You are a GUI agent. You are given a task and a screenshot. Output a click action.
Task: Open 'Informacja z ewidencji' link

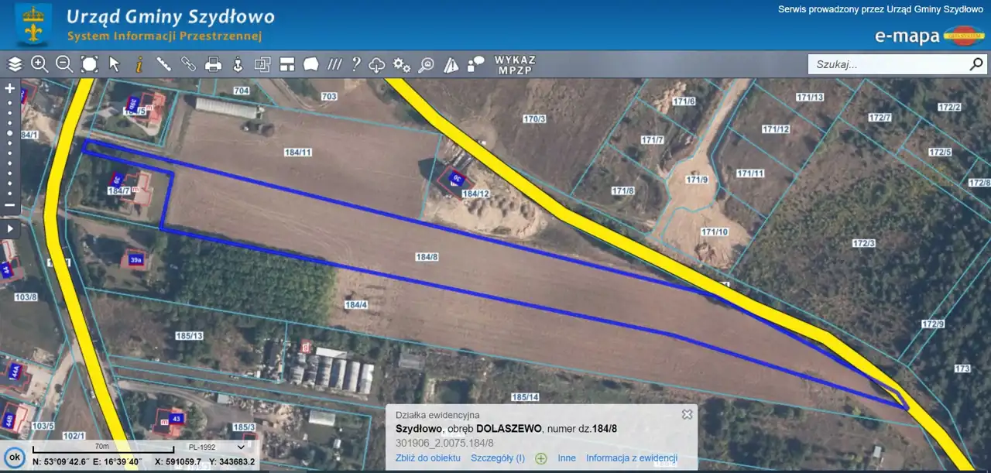pyautogui.click(x=631, y=458)
